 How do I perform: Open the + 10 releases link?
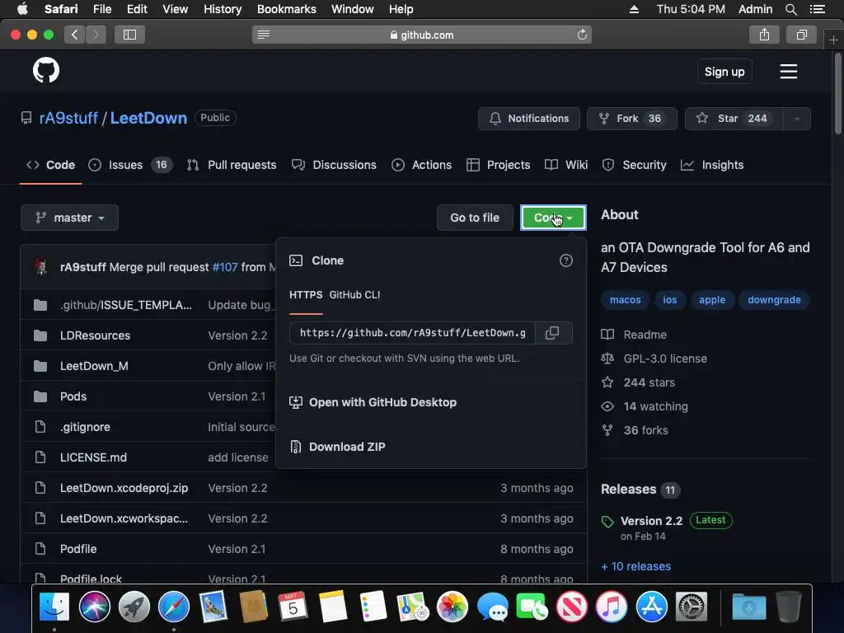[x=635, y=566]
